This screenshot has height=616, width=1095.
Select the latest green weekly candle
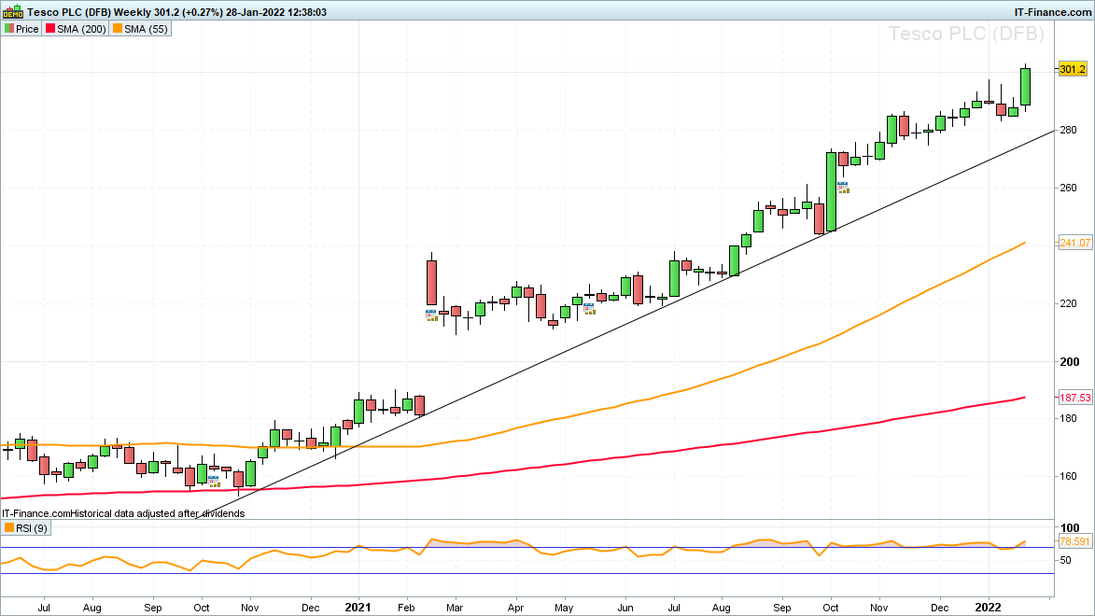pos(1025,87)
